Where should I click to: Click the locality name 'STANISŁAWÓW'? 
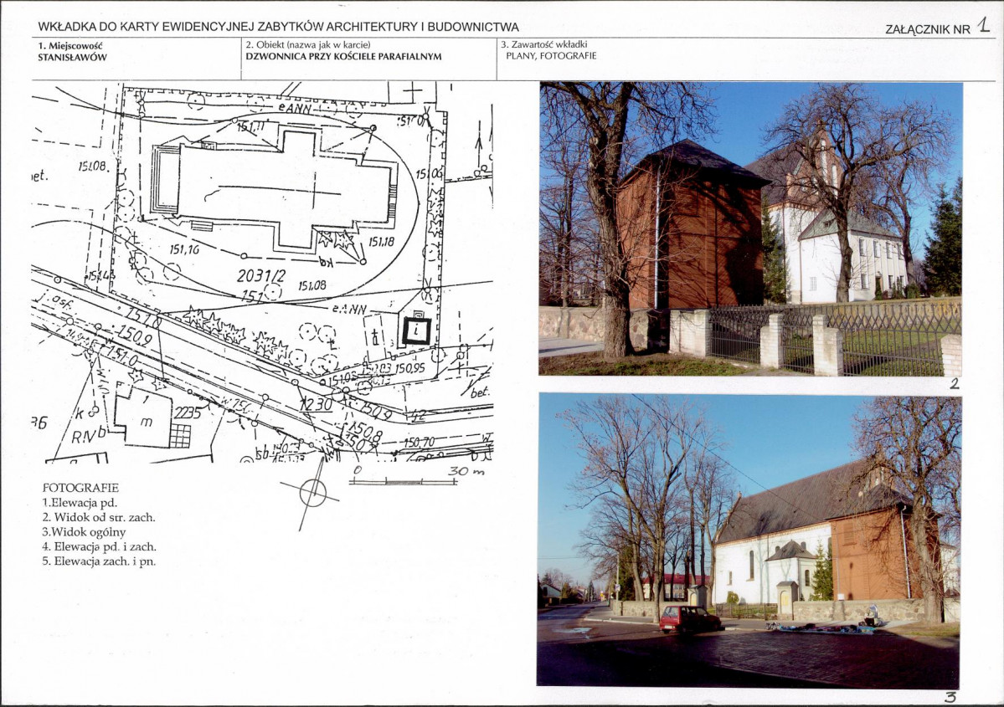pos(72,57)
